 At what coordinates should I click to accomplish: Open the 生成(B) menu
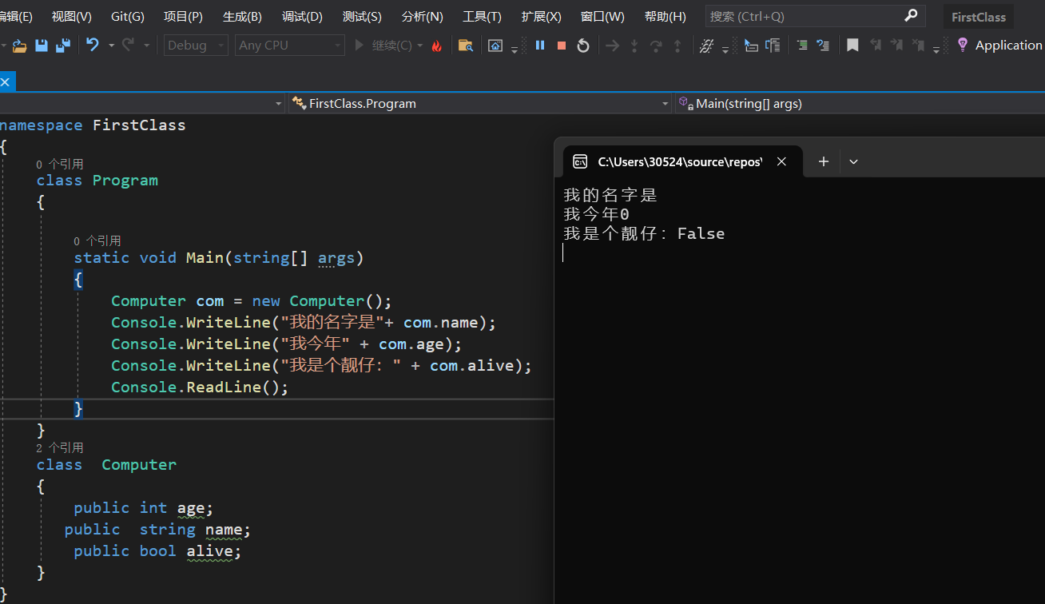[242, 16]
